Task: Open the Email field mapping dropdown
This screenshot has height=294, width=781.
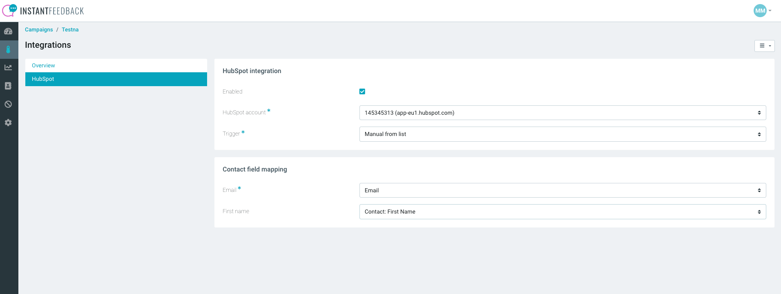Action: (562, 190)
